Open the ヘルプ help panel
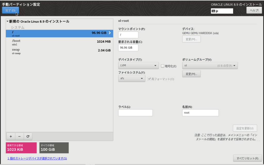Viewport: 264px width, 165px height. click(254, 10)
